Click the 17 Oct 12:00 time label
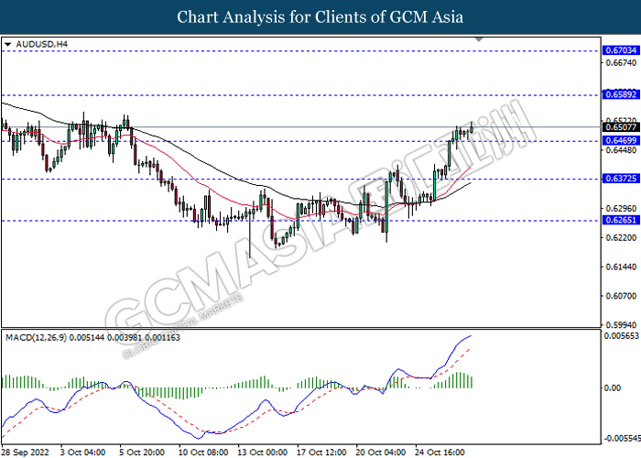The width and height of the screenshot is (641, 458). [321, 453]
